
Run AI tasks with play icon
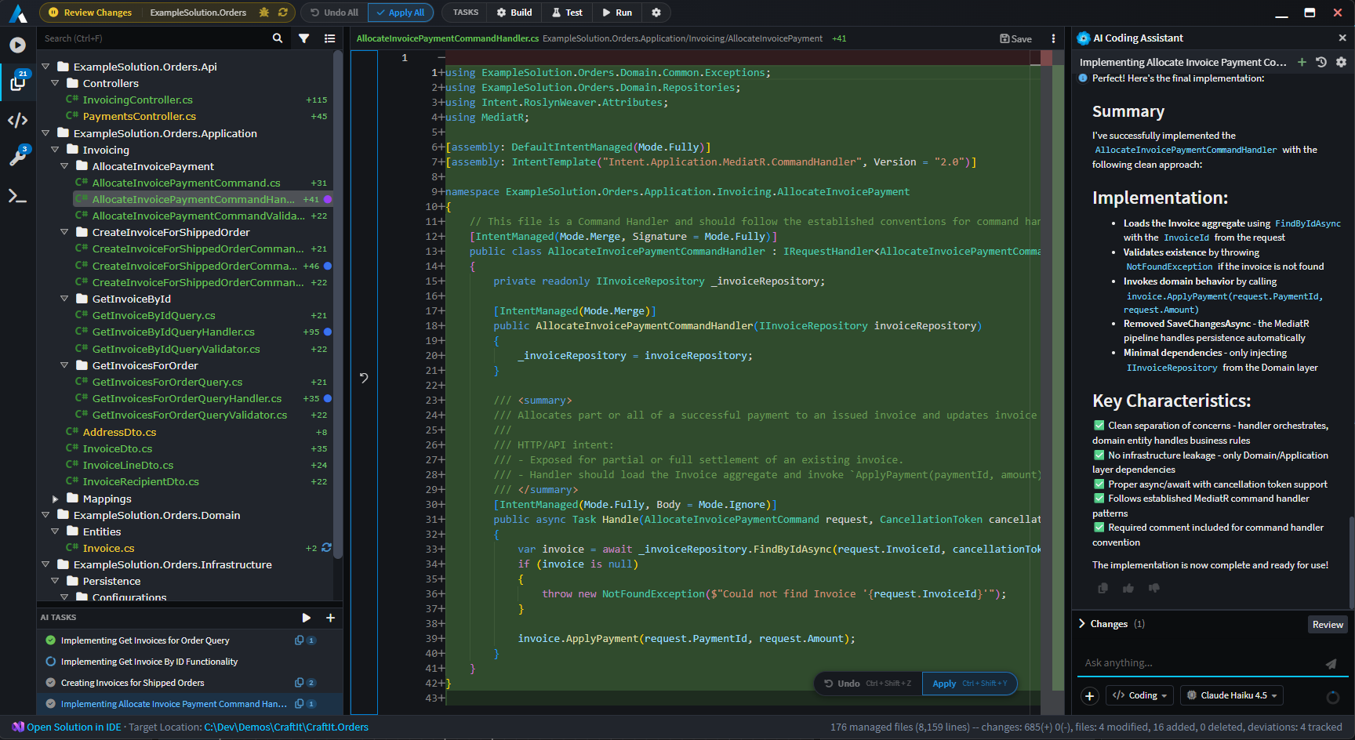coord(307,618)
